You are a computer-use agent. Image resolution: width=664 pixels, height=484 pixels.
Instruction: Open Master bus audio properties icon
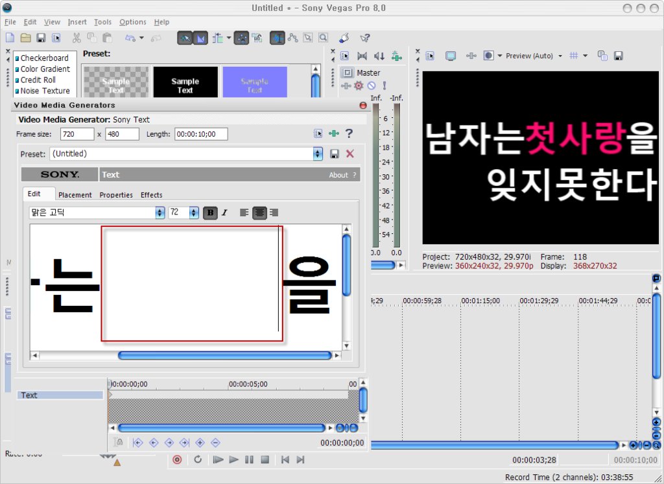click(345, 56)
